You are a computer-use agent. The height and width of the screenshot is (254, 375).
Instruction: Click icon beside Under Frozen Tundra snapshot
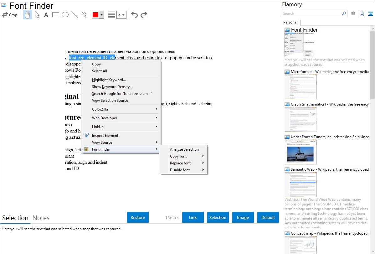click(287, 137)
